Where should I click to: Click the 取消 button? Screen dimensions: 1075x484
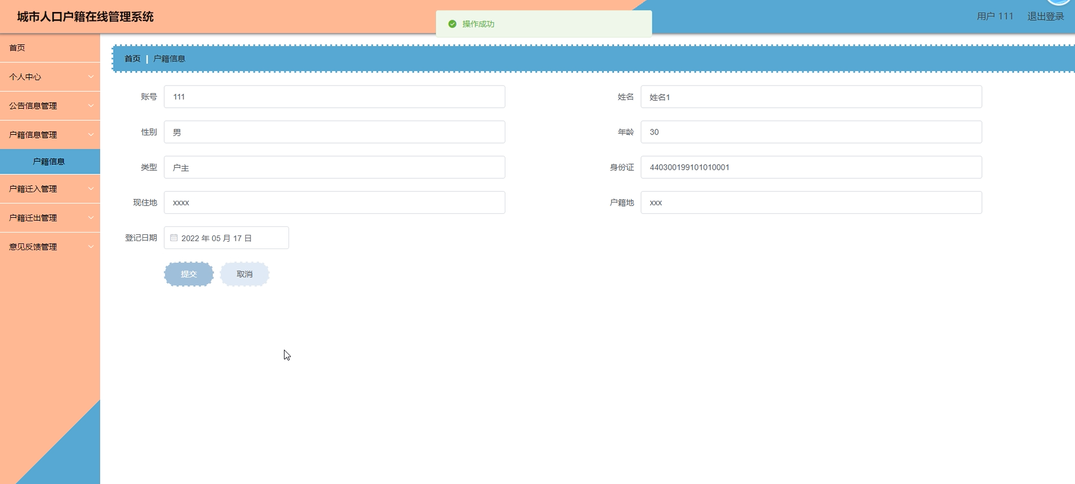click(245, 274)
